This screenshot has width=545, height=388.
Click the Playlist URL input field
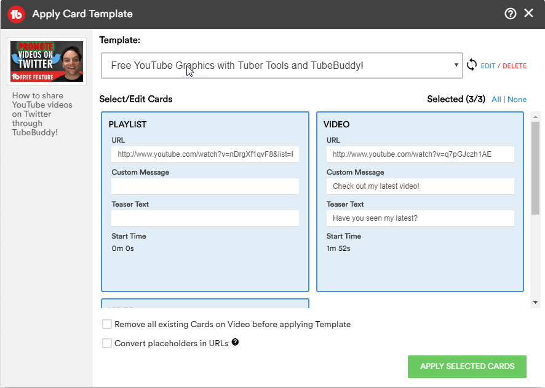205,154
